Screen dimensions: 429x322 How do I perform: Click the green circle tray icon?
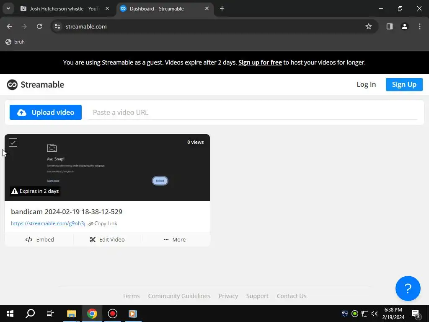[354, 314]
